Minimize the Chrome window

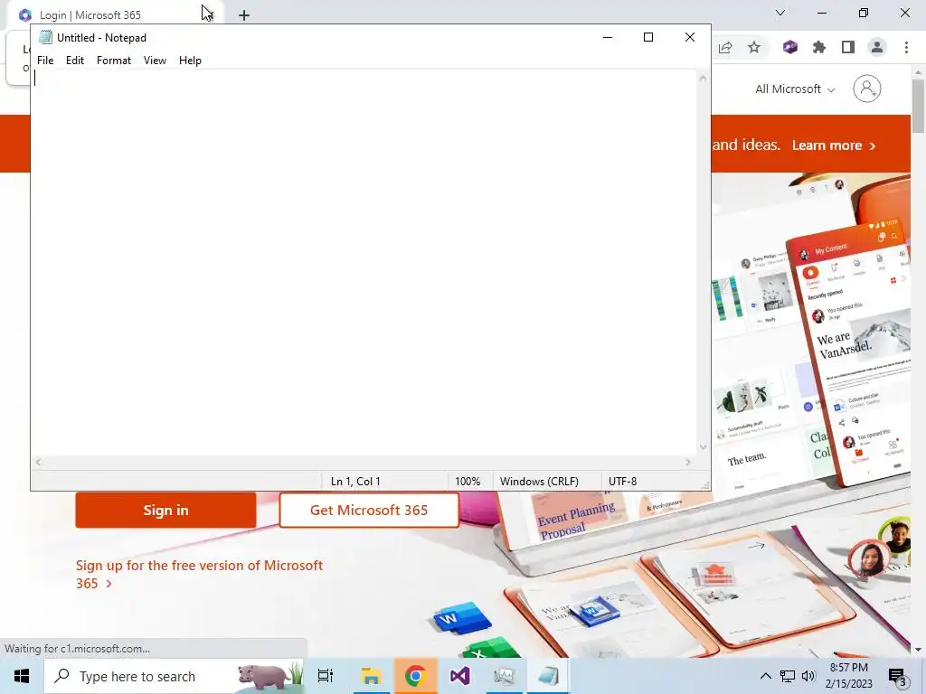pos(822,13)
